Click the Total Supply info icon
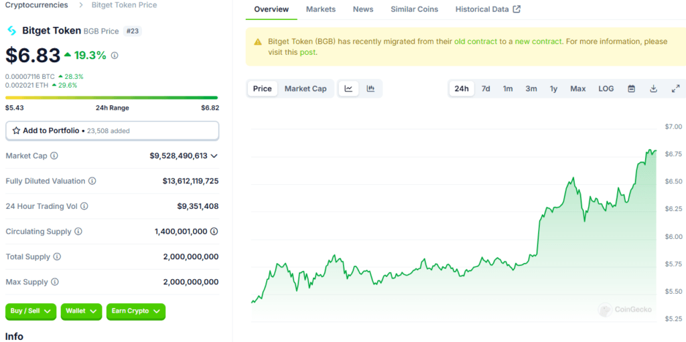Viewport: 686px width, 342px height. [58, 257]
